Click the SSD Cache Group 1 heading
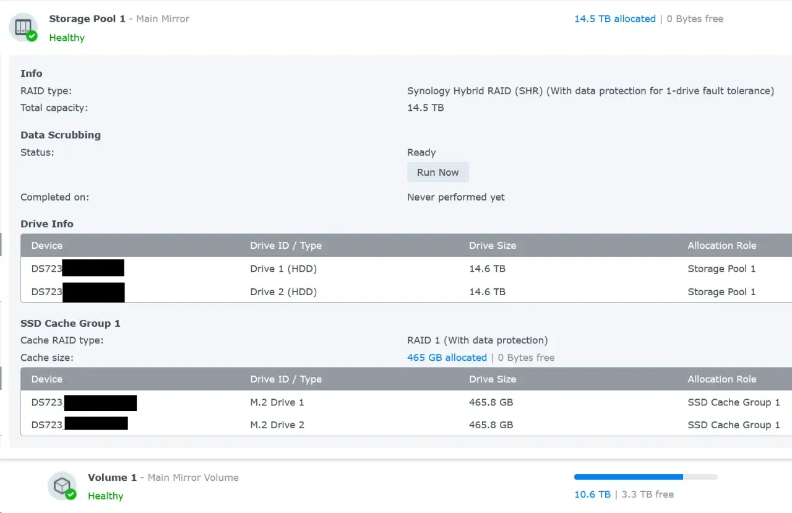Viewport: 792px width, 513px height. click(71, 323)
